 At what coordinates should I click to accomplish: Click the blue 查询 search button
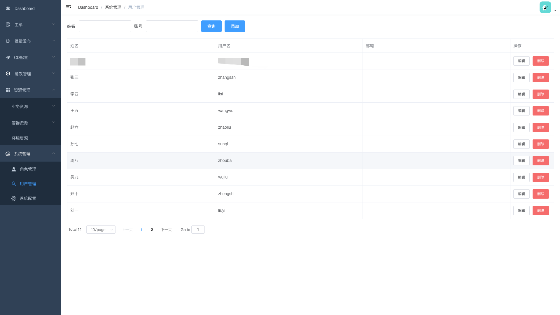[x=211, y=26]
